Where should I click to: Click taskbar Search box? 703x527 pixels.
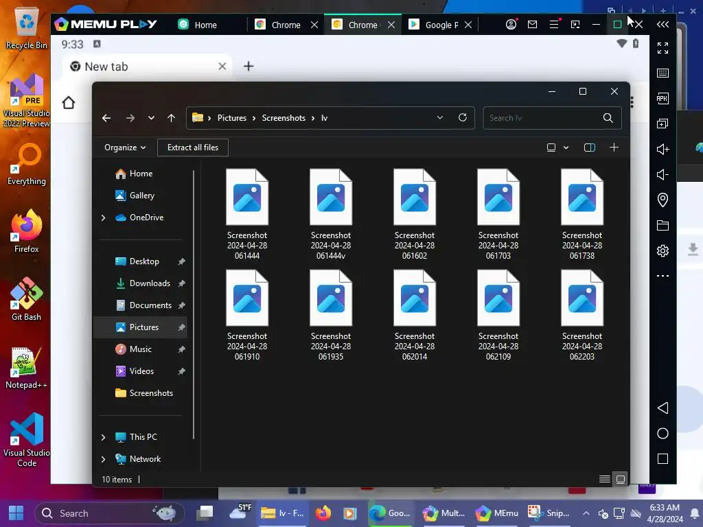(x=110, y=513)
